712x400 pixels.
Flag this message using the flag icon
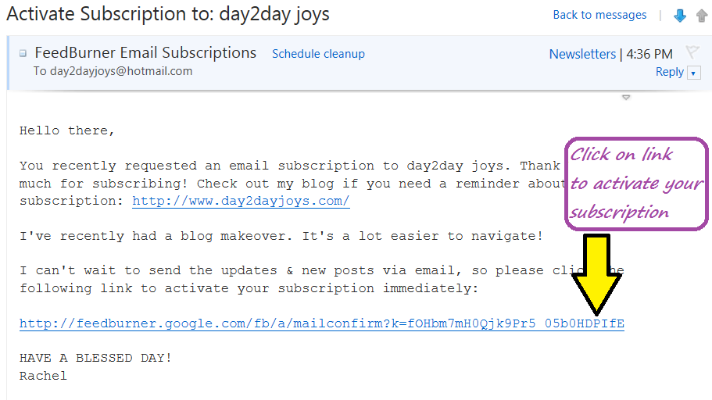coord(692,52)
